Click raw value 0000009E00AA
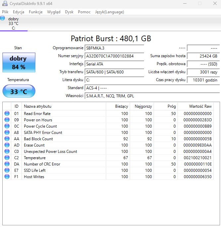221x227 pixels. 197,145
